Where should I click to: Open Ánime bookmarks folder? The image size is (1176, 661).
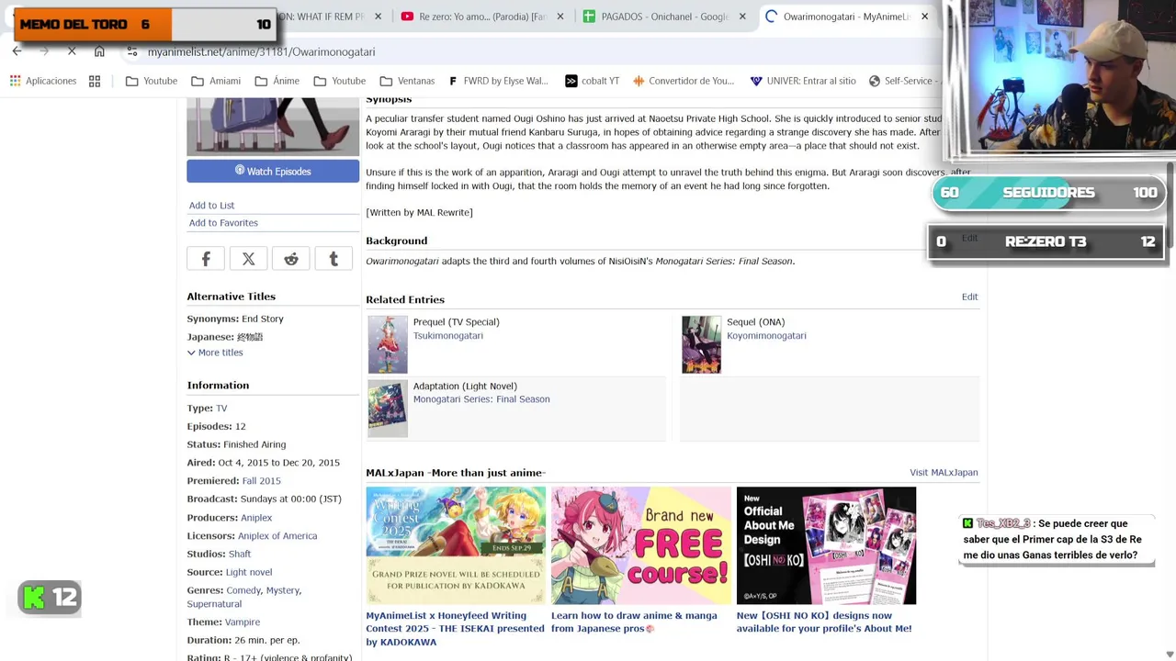pyautogui.click(x=277, y=81)
